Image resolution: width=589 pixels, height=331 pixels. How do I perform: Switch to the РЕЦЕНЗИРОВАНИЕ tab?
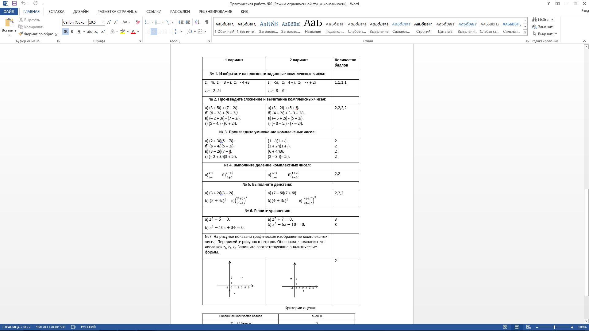[x=215, y=11]
